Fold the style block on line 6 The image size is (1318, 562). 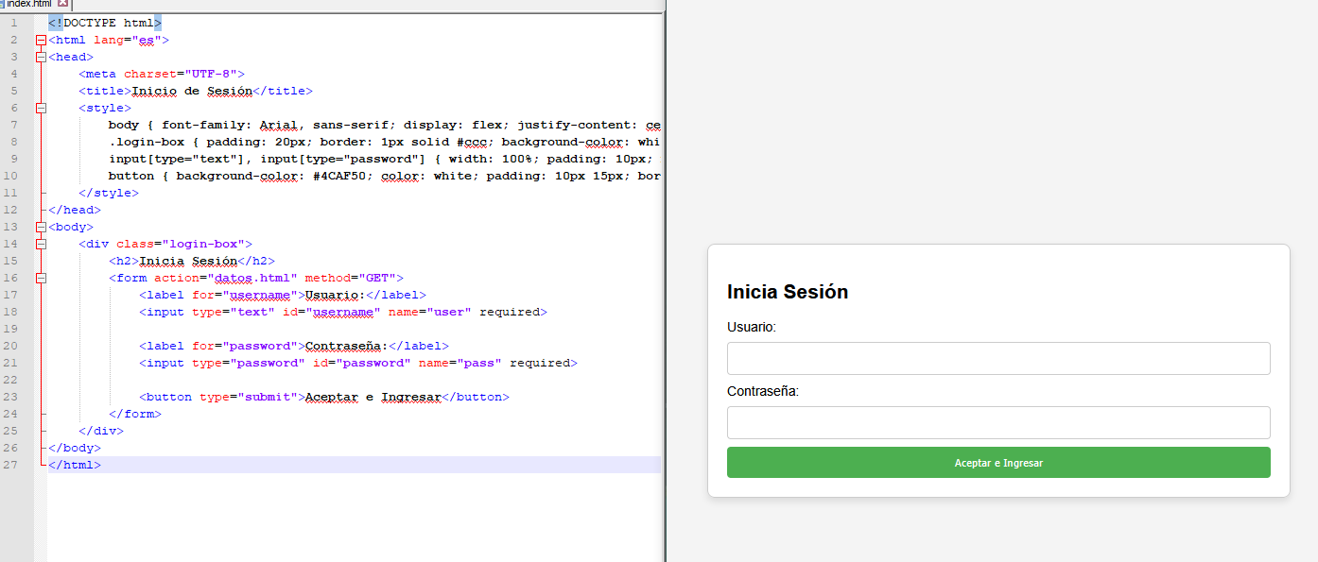tap(41, 109)
